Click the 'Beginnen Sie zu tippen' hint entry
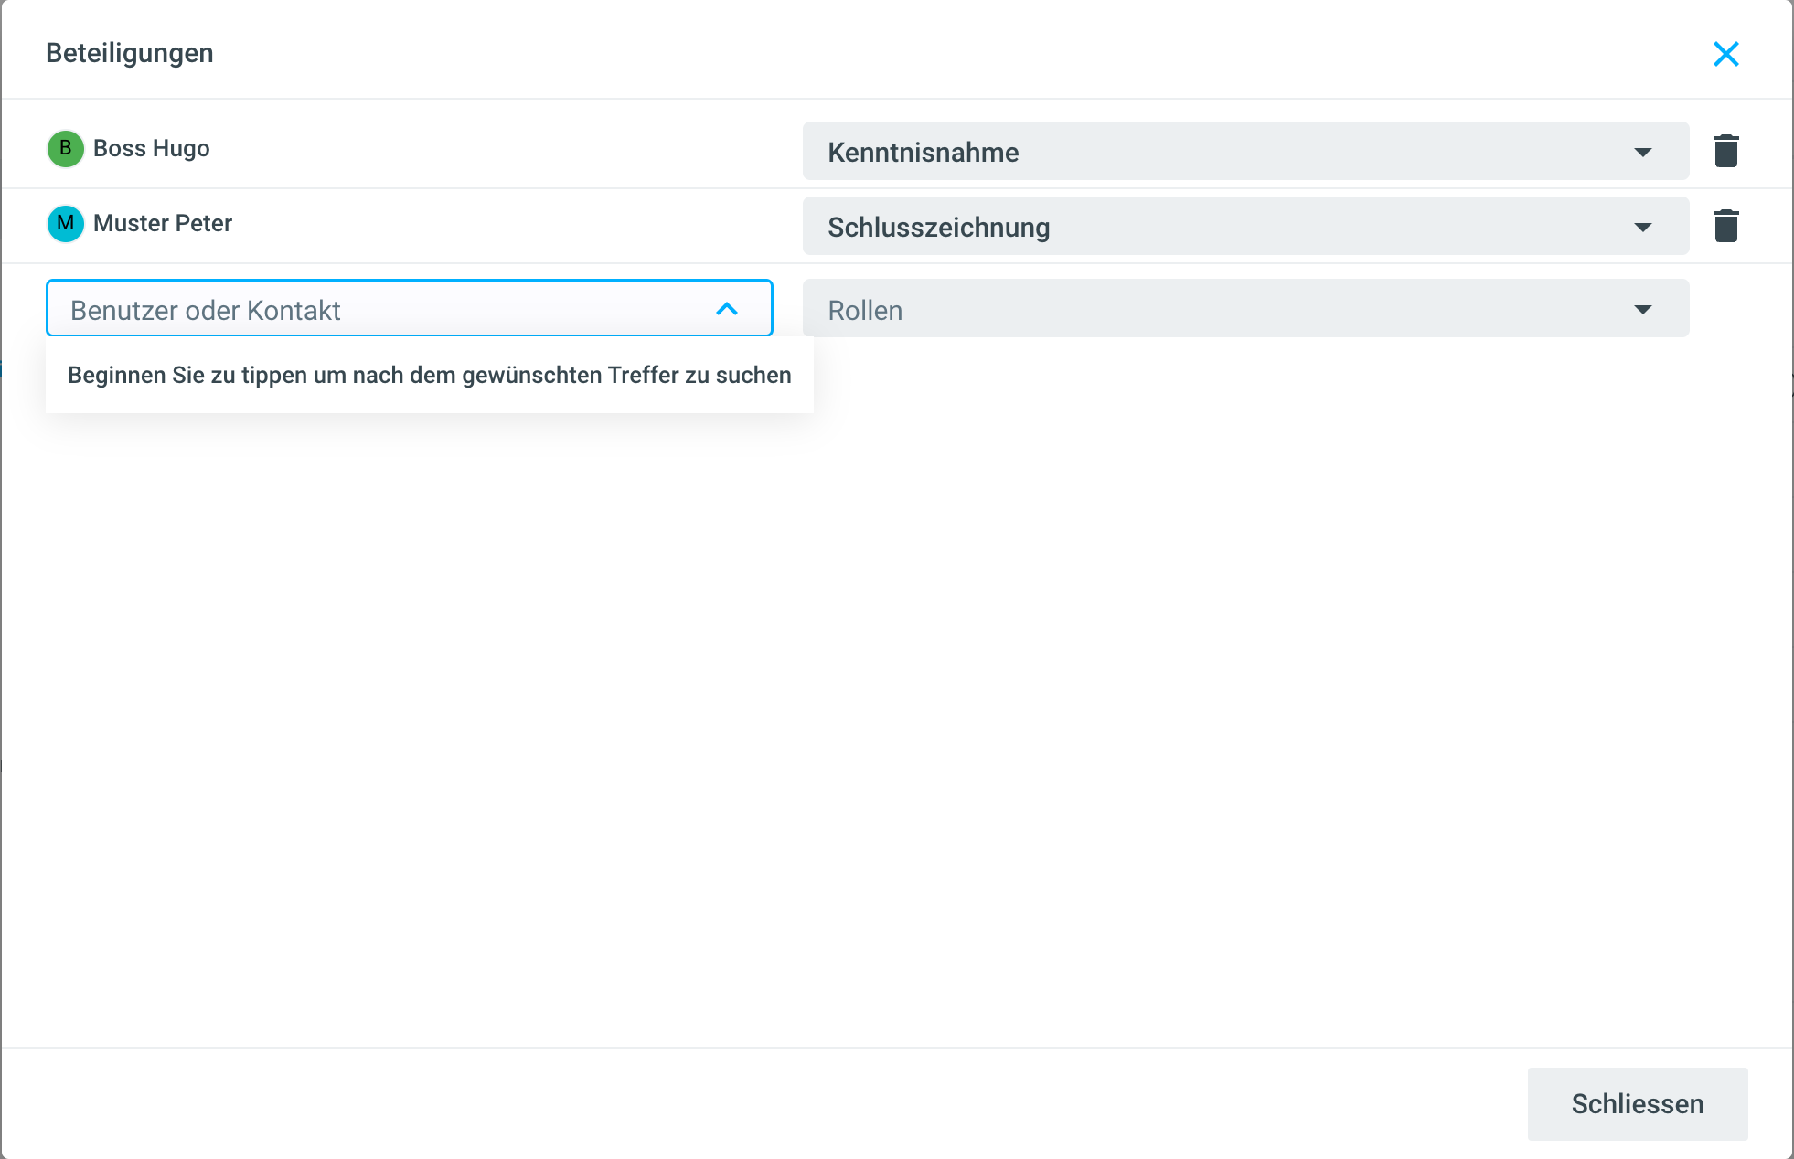Image resolution: width=1794 pixels, height=1159 pixels. (429, 375)
